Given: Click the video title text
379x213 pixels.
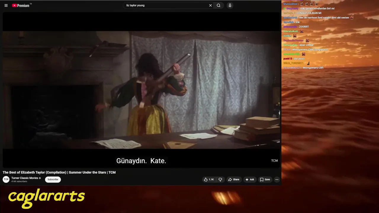Looking at the screenshot, I should 59,172.
